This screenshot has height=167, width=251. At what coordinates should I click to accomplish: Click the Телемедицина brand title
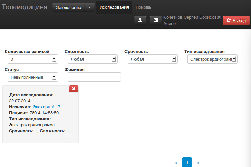(24, 7)
